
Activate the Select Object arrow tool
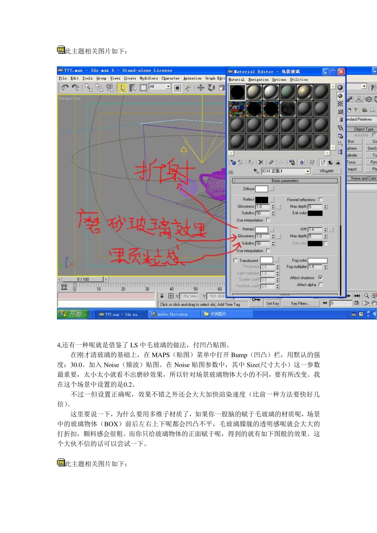click(x=123, y=88)
